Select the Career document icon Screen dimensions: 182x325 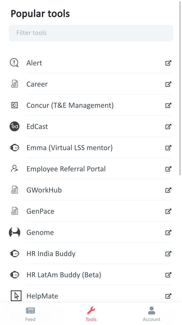14,84
